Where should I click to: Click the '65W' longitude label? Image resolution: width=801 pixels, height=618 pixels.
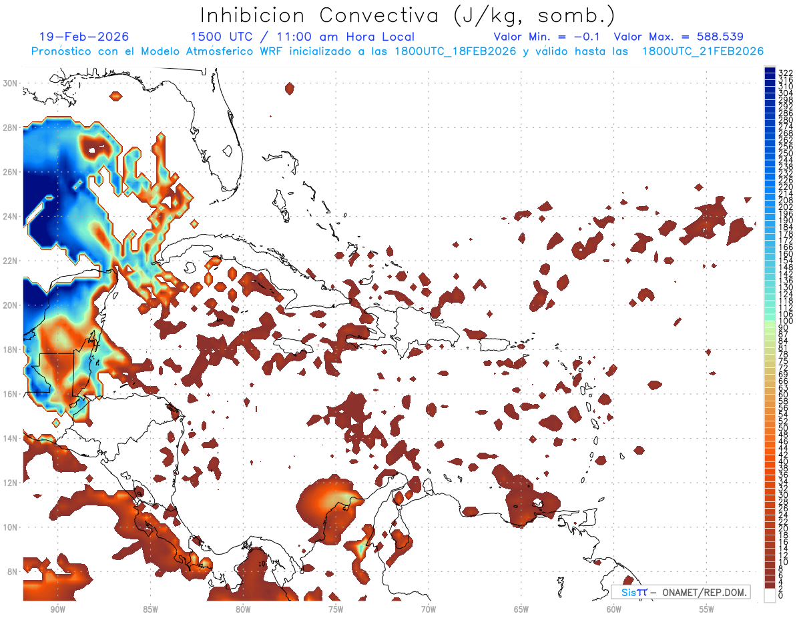point(521,610)
